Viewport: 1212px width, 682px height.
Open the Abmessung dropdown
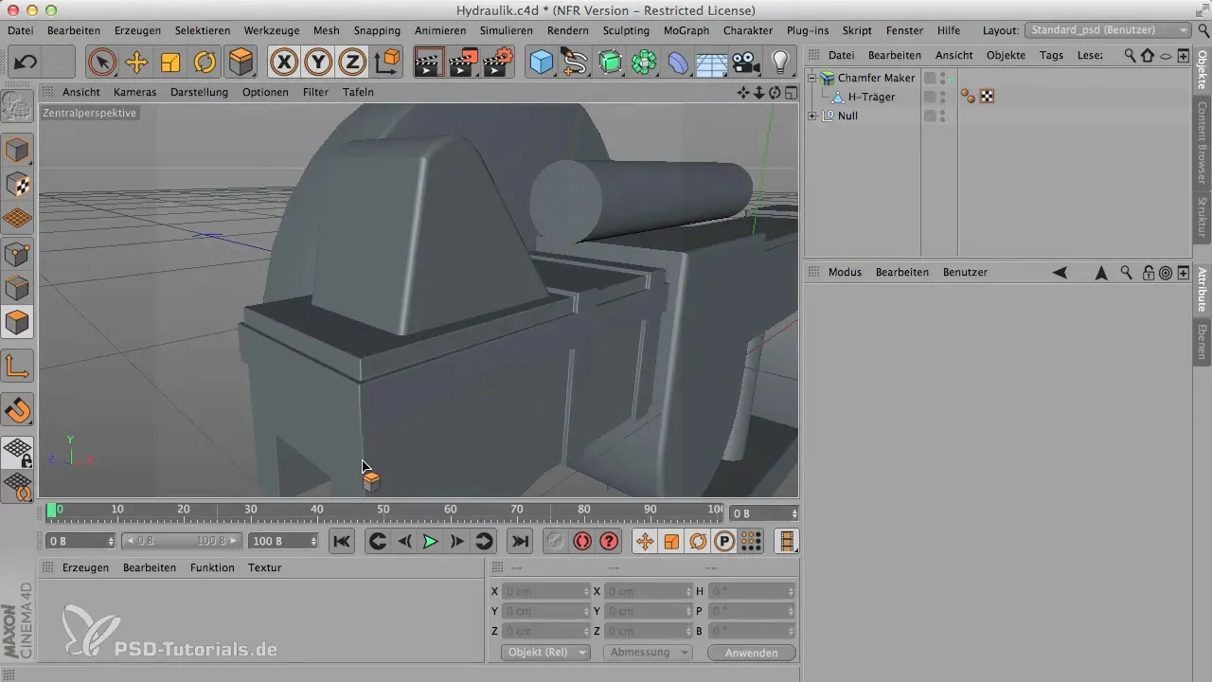[x=647, y=653]
